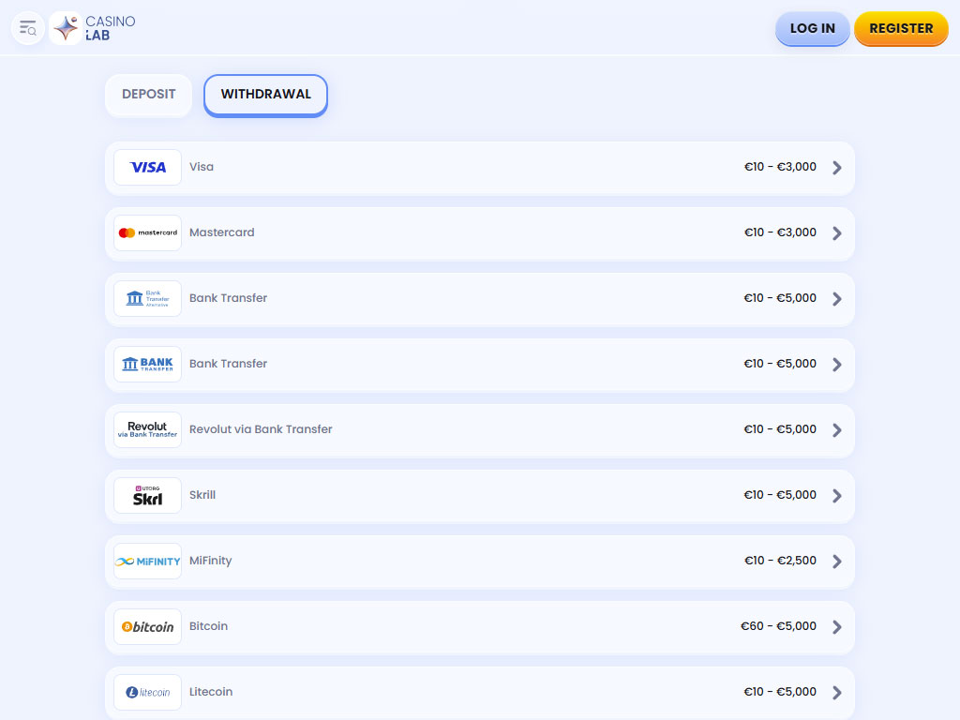
Task: Expand the Litecoin row chevron
Action: tap(837, 693)
